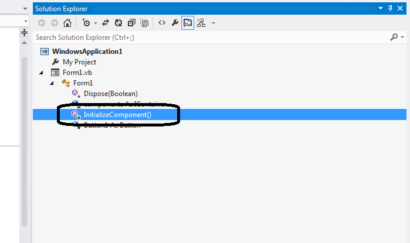This screenshot has width=410, height=243.
Task: Click the VB project icon
Action: [x=45, y=52]
